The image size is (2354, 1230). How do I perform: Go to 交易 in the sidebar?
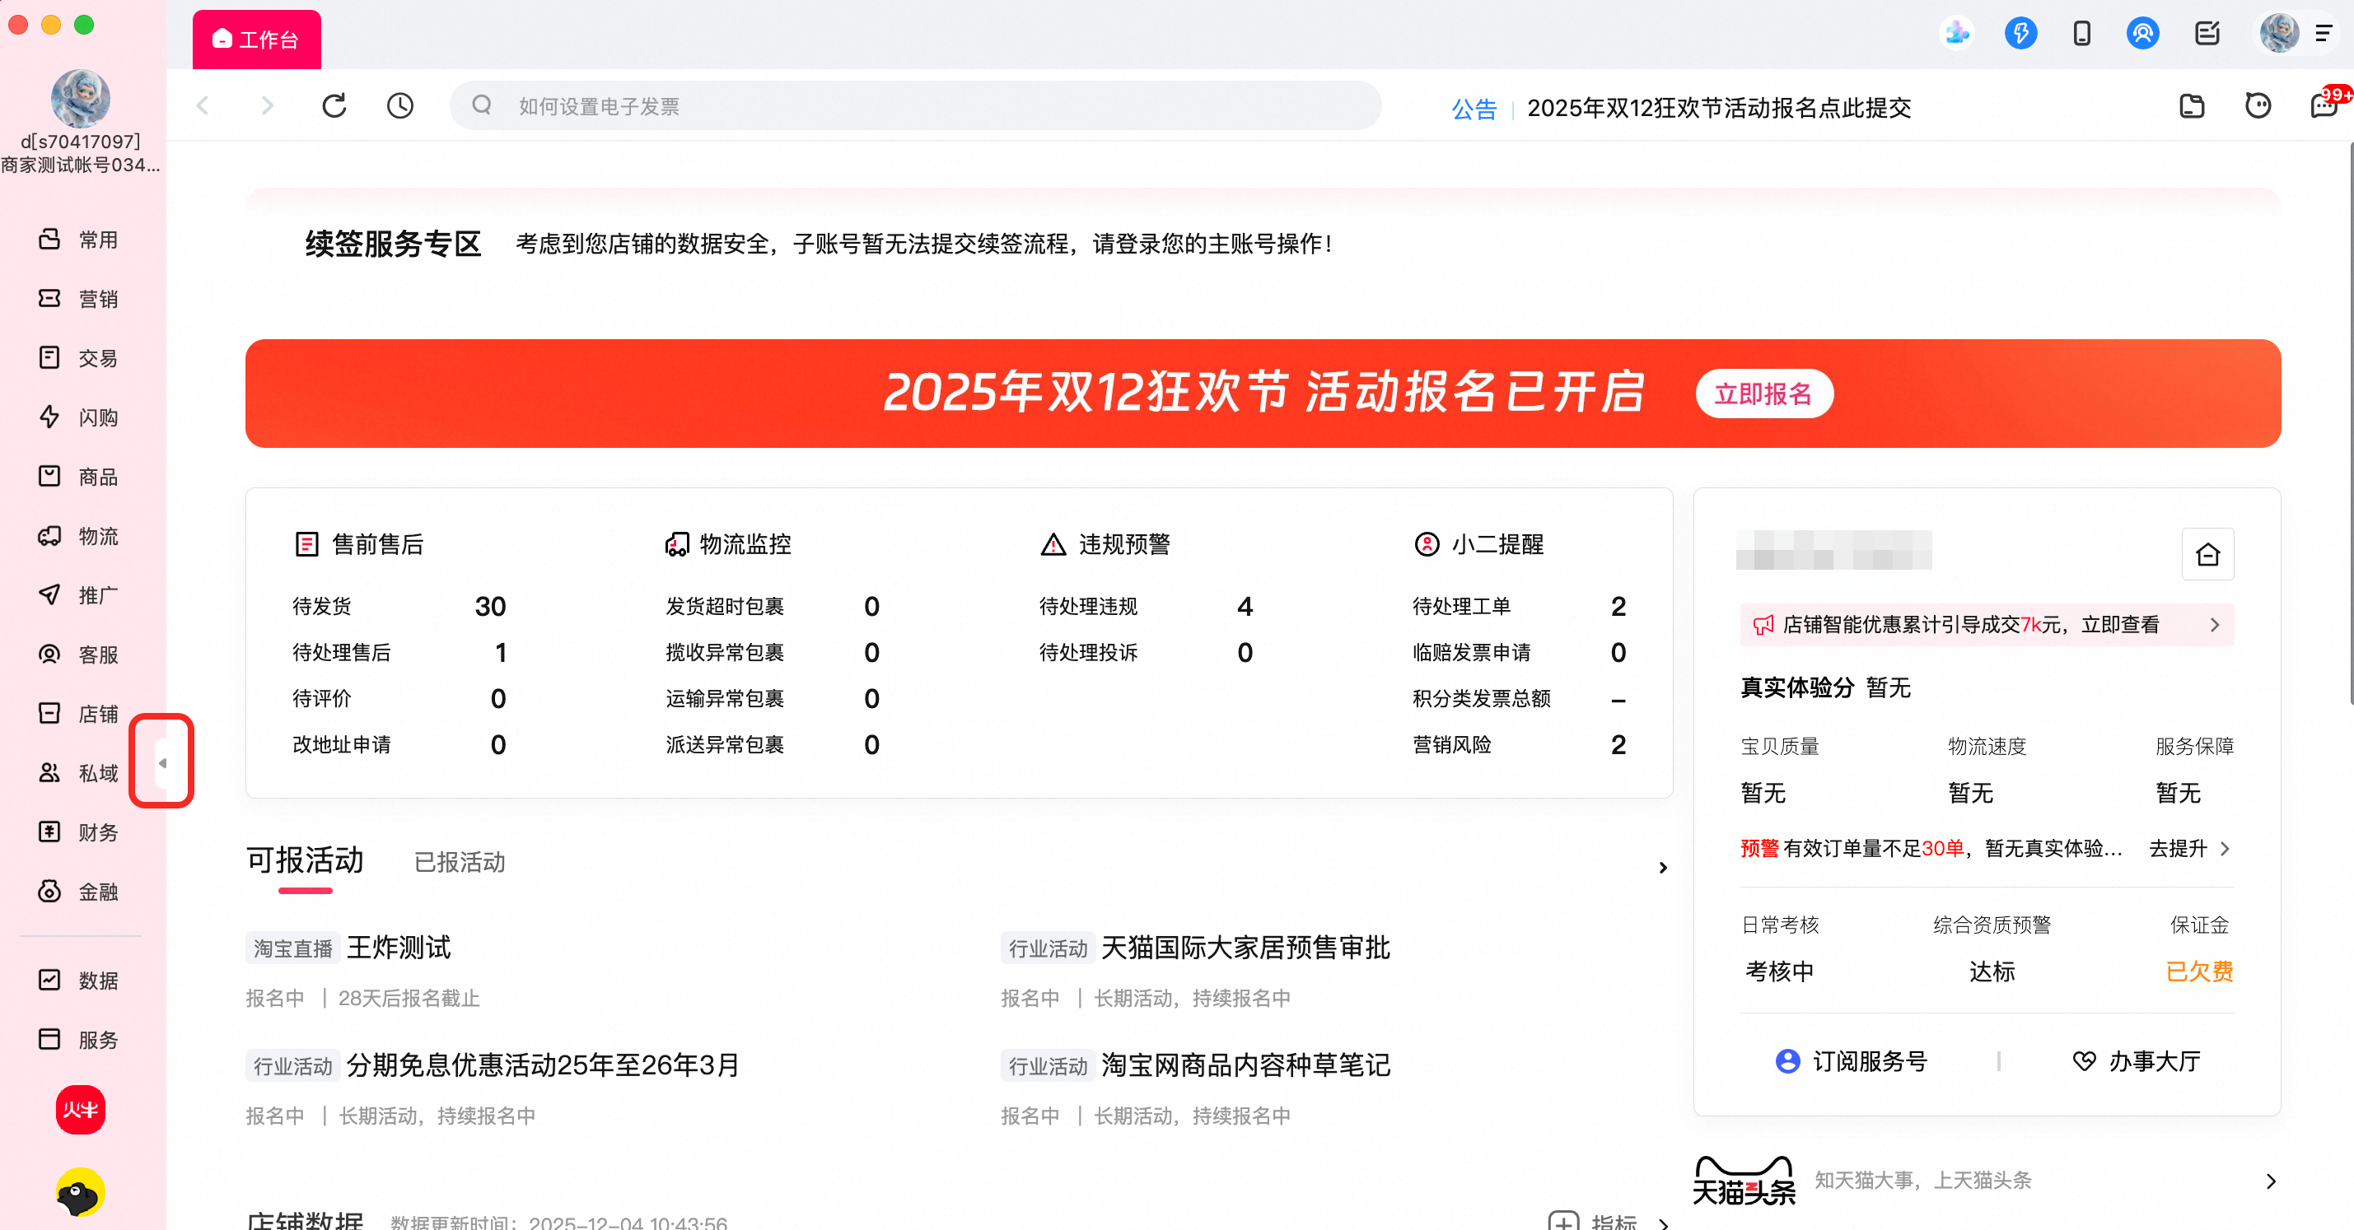point(78,358)
